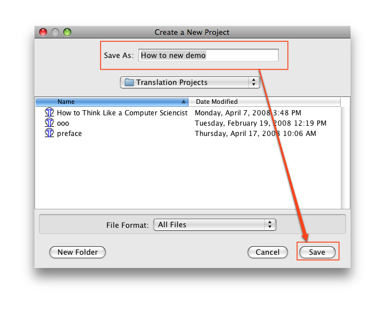Click the 'preface' project file icon

coord(49,134)
